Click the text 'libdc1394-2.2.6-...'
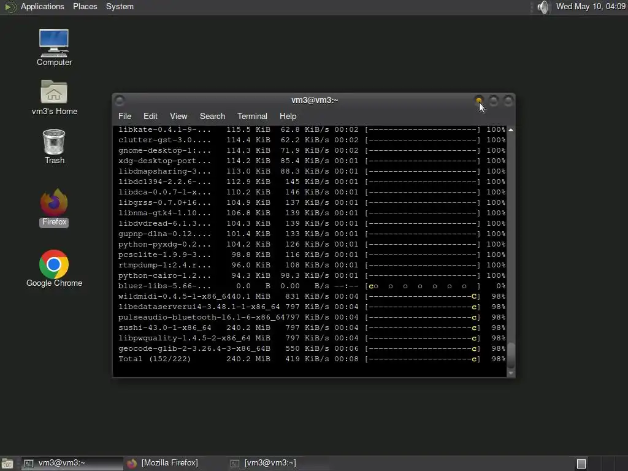Screen dimensions: 628x471 [x=164, y=182]
